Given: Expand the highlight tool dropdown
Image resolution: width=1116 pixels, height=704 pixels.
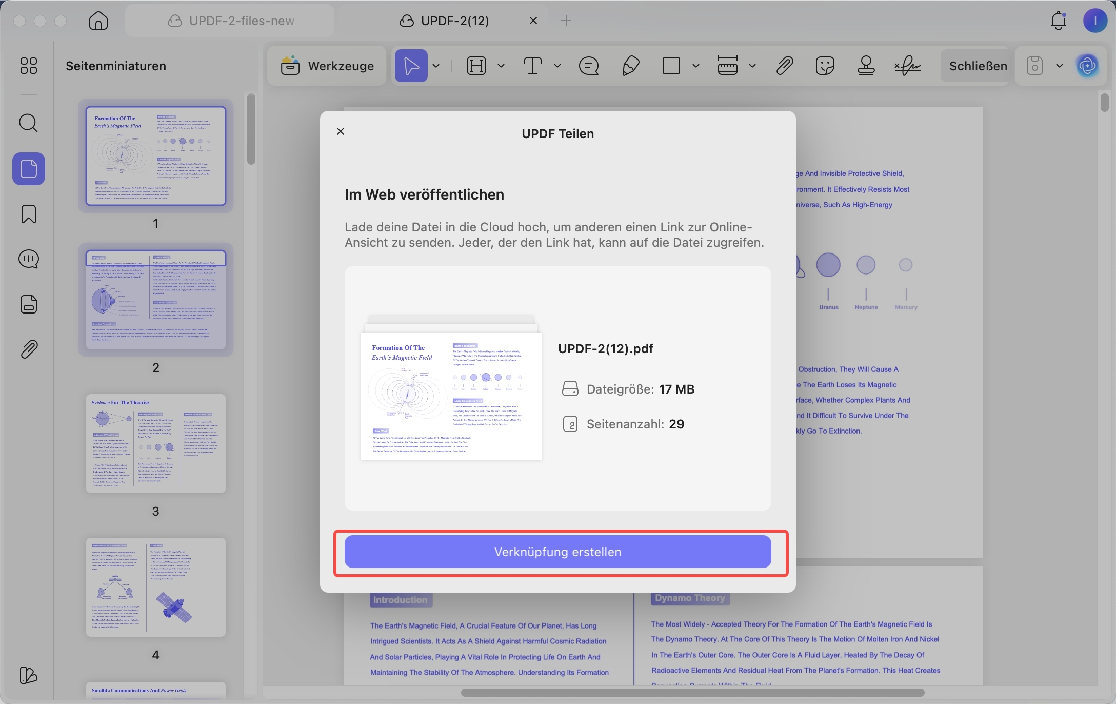Looking at the screenshot, I should coord(501,66).
